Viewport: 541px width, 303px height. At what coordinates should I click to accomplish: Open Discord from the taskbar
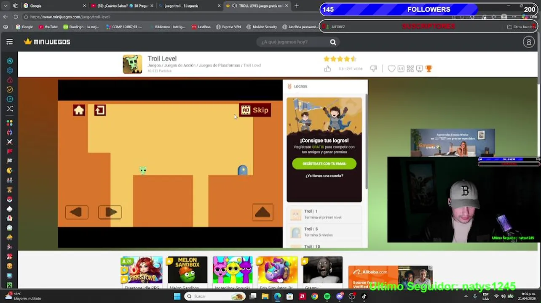coord(340,296)
